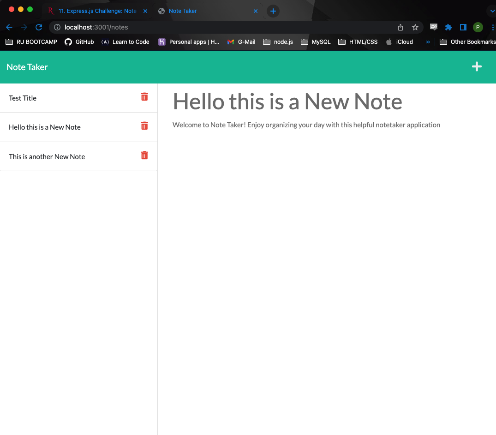Screen dimensions: 496x435
Task: Open the MySQL bookmark folder
Action: [316, 42]
